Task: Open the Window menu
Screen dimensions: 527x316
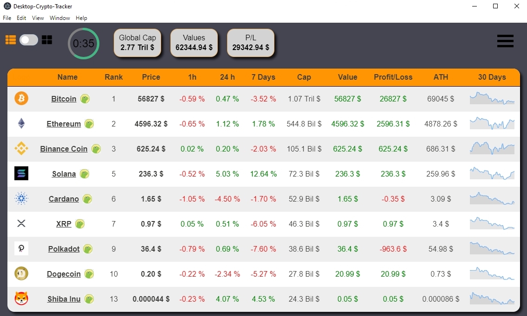Action: (x=59, y=18)
